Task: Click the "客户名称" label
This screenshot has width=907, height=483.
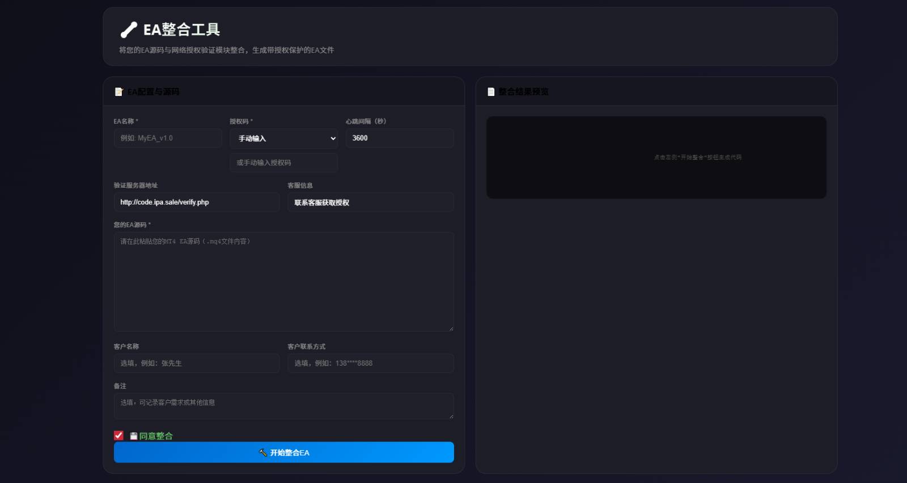Action: [x=126, y=346]
